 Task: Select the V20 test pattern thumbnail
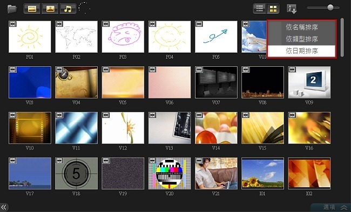[x=170, y=173]
